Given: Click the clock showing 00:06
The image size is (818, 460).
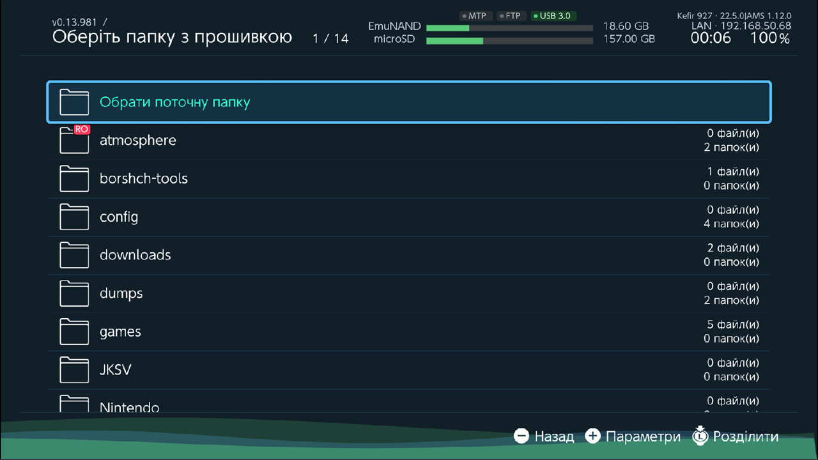Looking at the screenshot, I should click(x=711, y=38).
